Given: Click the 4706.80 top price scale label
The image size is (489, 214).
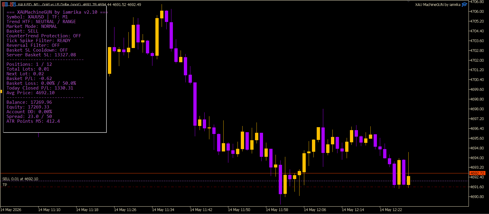Looking at the screenshot, I should (x=478, y=2).
